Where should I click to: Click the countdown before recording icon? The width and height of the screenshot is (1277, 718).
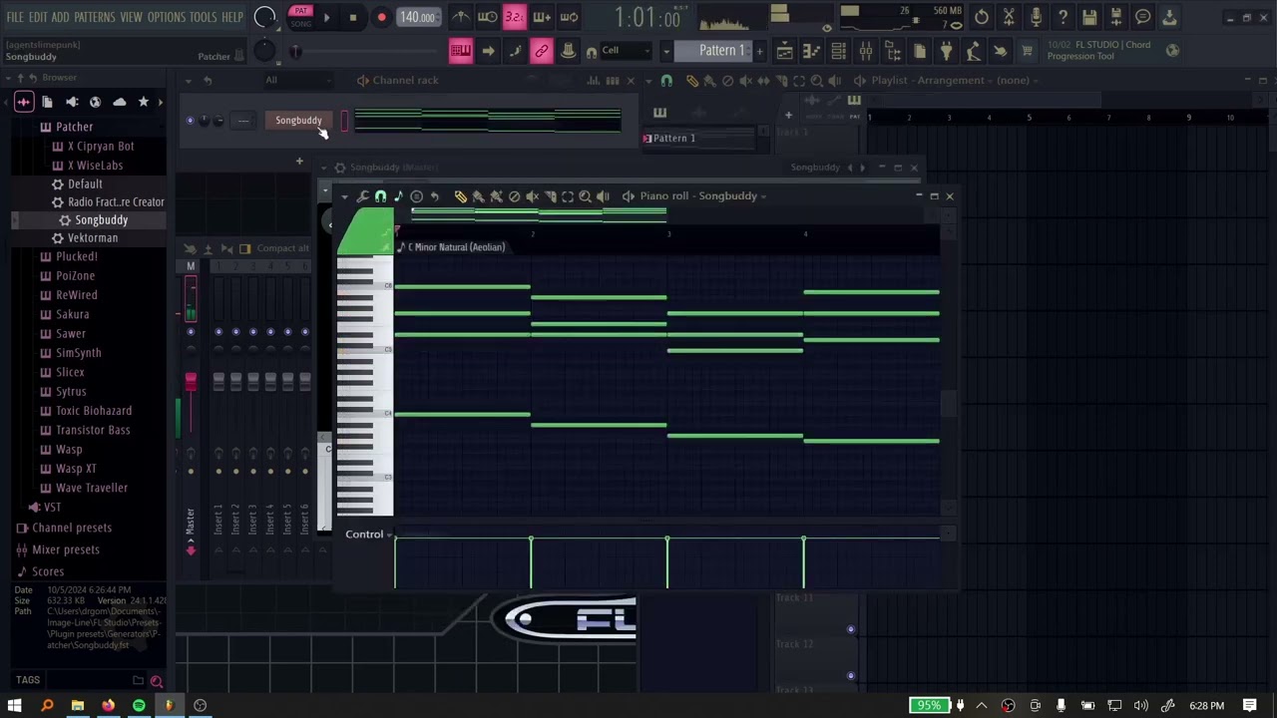pos(514,17)
